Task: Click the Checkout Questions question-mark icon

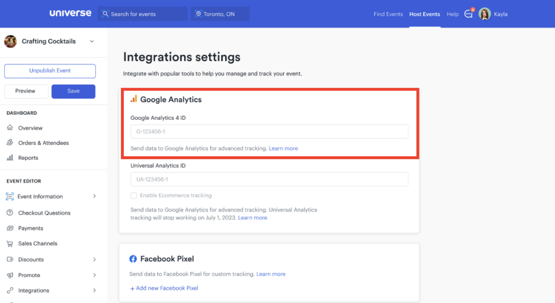Action: [x=10, y=213]
